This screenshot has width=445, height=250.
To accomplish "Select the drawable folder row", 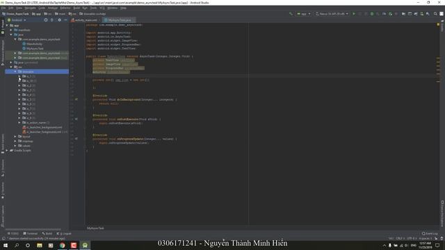I will 37,72.
